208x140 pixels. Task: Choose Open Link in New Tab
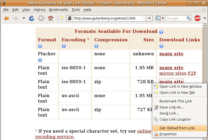[180, 93]
